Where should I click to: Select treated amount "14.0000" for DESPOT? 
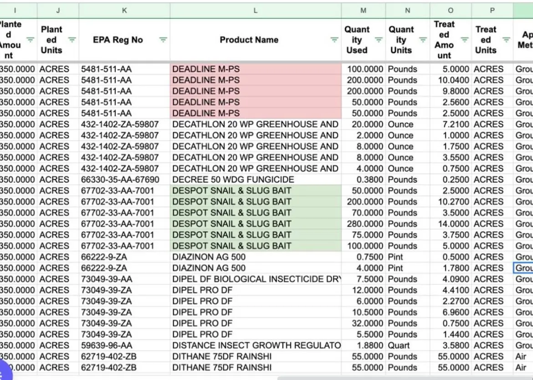coord(451,224)
